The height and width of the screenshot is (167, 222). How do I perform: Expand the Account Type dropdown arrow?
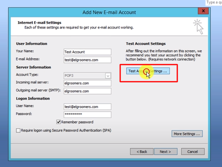coord(108,76)
